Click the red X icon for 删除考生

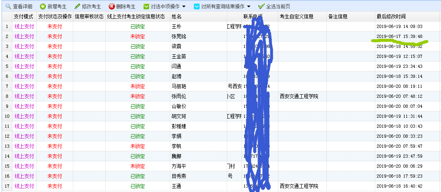112,7
